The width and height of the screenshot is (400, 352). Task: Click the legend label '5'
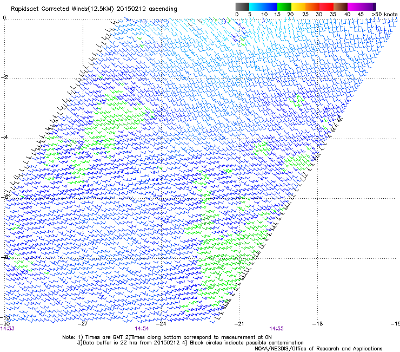(x=250, y=15)
